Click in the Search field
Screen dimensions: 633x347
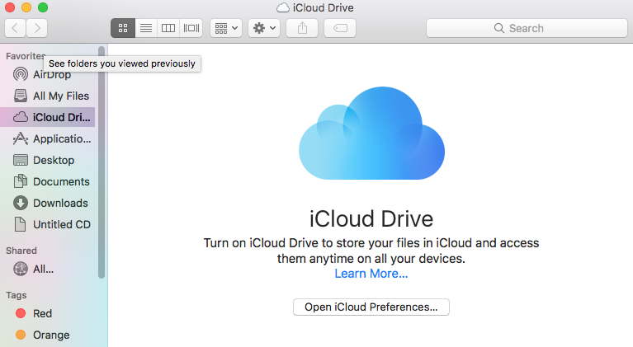click(x=527, y=28)
